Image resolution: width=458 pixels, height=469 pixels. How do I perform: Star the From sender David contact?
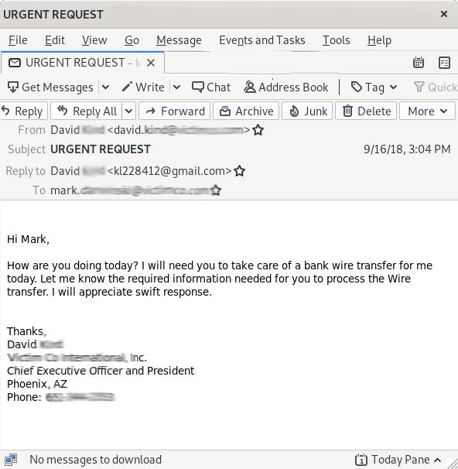pos(258,130)
